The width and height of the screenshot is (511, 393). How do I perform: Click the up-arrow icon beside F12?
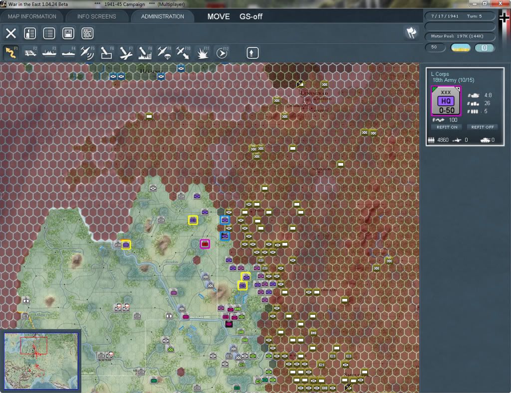252,53
